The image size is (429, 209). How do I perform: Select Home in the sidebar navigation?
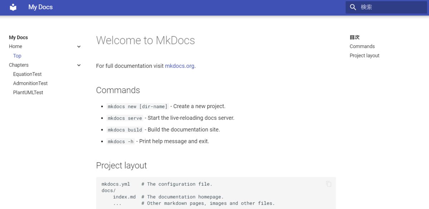15,46
